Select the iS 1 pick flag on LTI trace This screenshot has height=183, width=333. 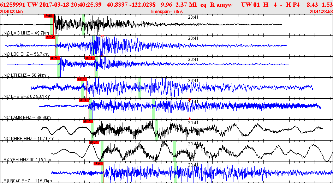click(x=90, y=58)
